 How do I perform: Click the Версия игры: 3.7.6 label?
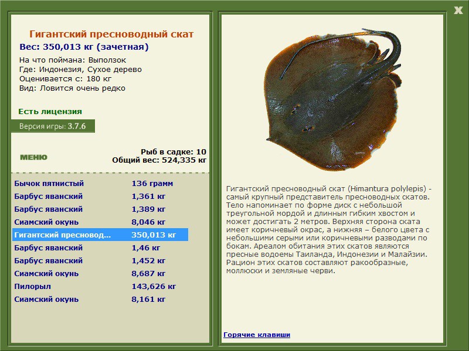coord(53,126)
